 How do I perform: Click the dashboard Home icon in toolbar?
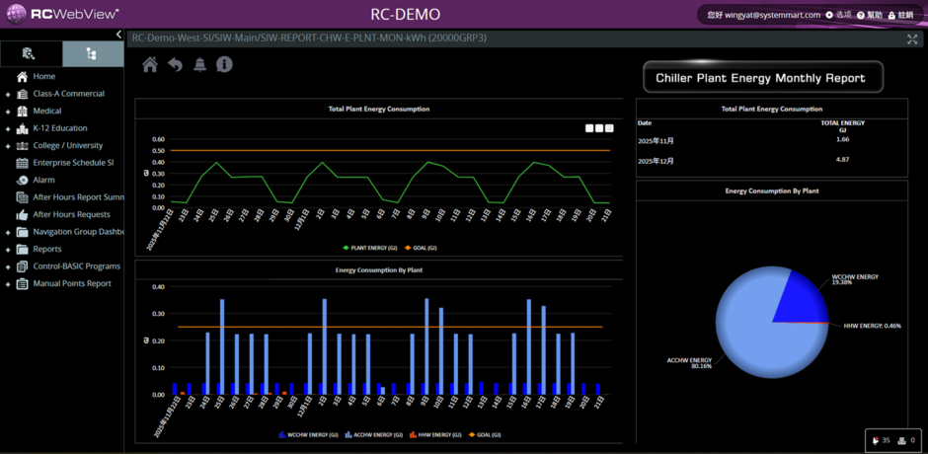150,64
